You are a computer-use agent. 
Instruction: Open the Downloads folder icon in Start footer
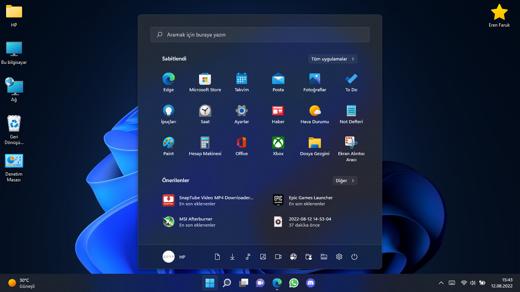[x=233, y=257]
